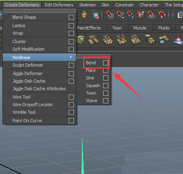Select Point On Curve menu item
This screenshot has width=183, height=174.
(x=27, y=121)
